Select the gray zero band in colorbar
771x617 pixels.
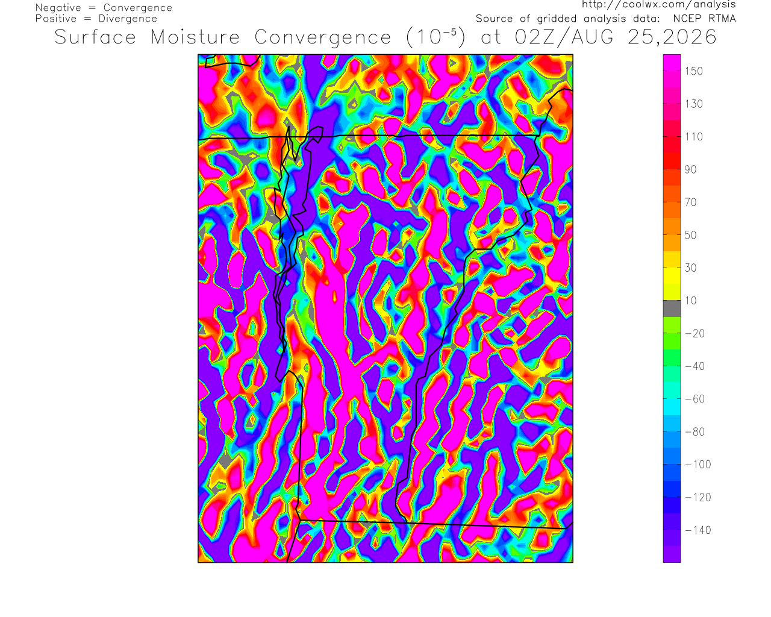point(672,308)
